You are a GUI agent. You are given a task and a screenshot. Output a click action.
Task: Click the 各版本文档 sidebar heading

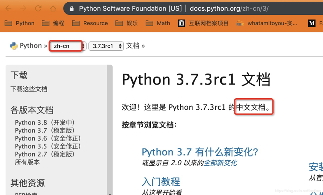pyautogui.click(x=32, y=110)
